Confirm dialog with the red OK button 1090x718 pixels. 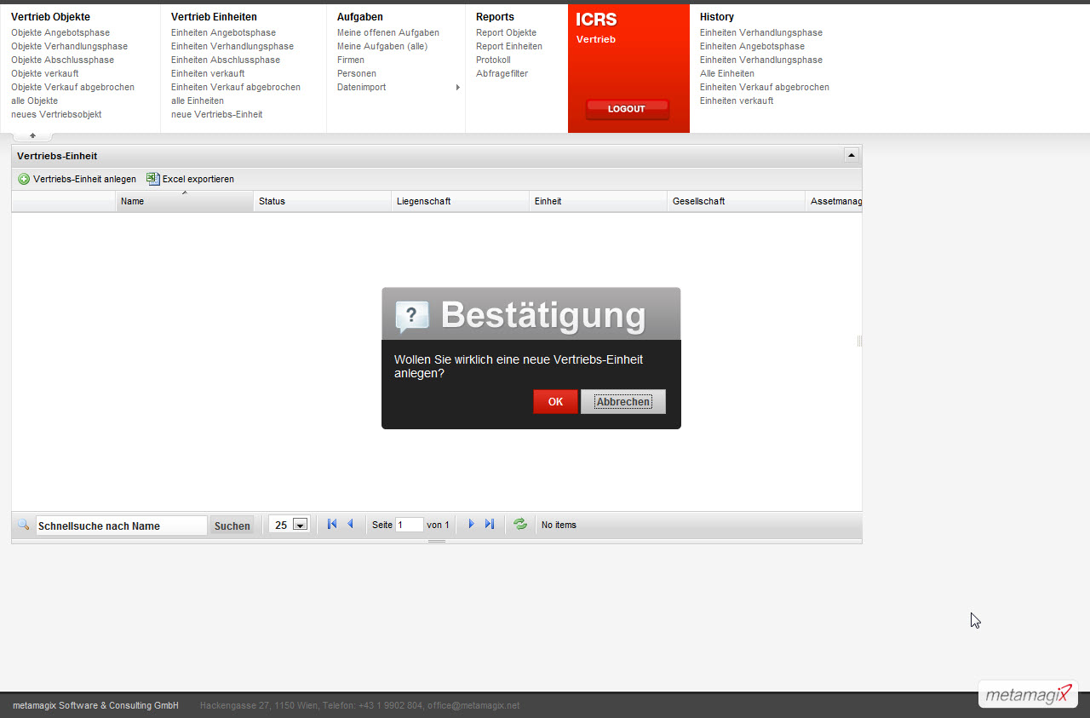tap(555, 402)
